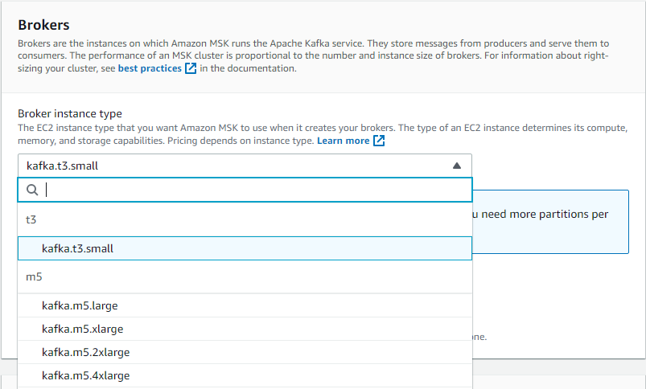The image size is (646, 389).
Task: Select kafka.m5.large option
Action: (245, 305)
